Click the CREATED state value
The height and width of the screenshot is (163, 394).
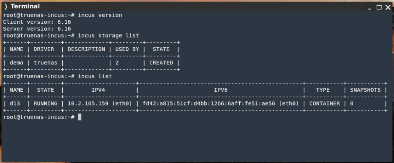(161, 63)
